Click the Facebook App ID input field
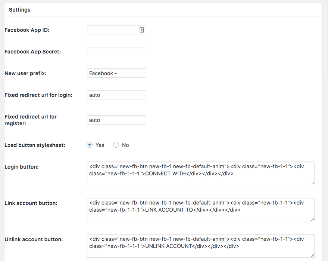 (x=116, y=30)
